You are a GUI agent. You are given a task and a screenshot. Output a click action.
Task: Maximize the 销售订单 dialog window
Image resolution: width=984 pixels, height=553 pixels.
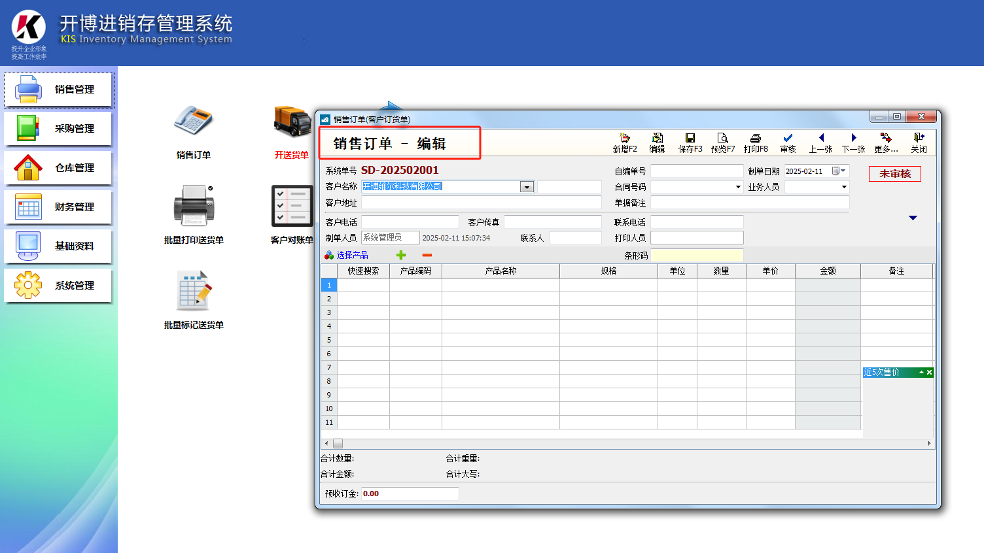coord(897,117)
